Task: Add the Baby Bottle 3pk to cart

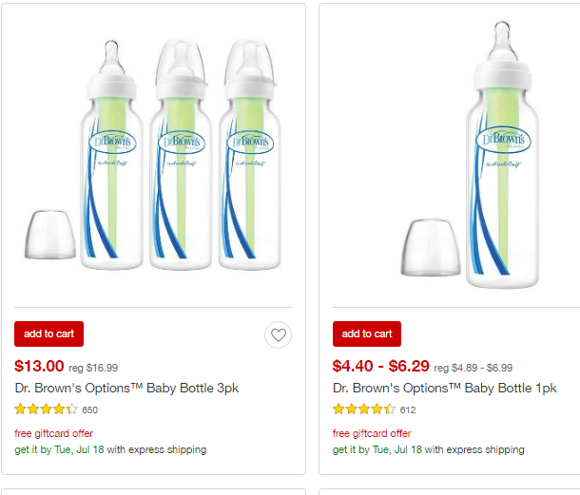Action: click(48, 333)
